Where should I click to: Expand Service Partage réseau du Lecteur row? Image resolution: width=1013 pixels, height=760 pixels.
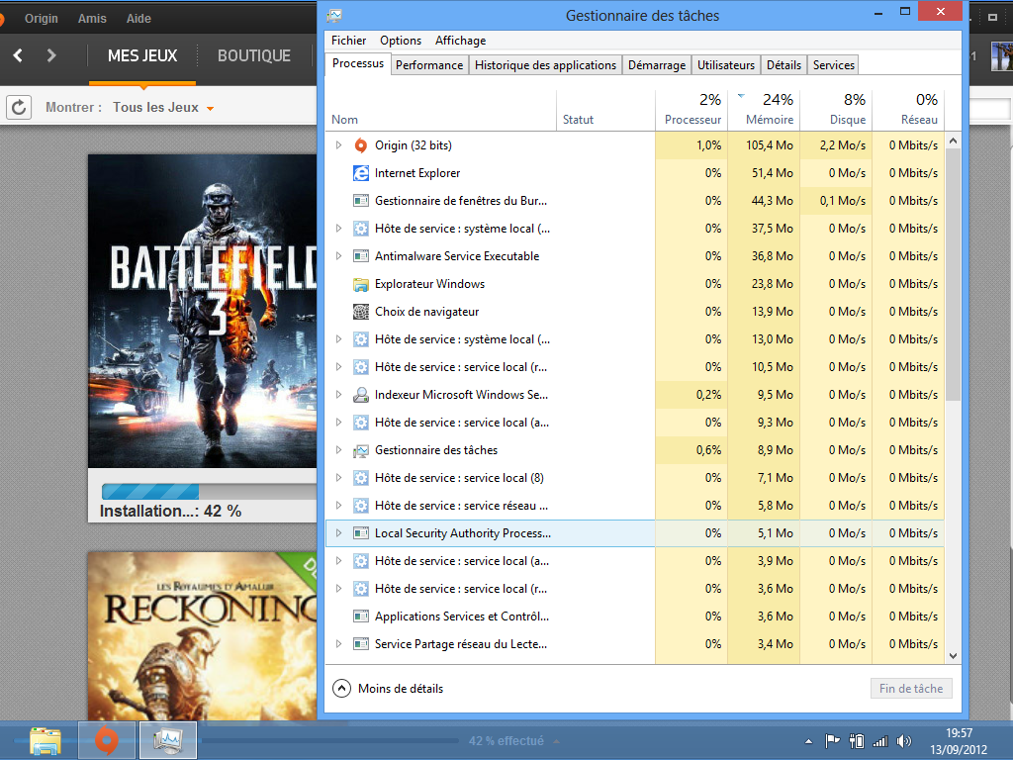[x=338, y=644]
